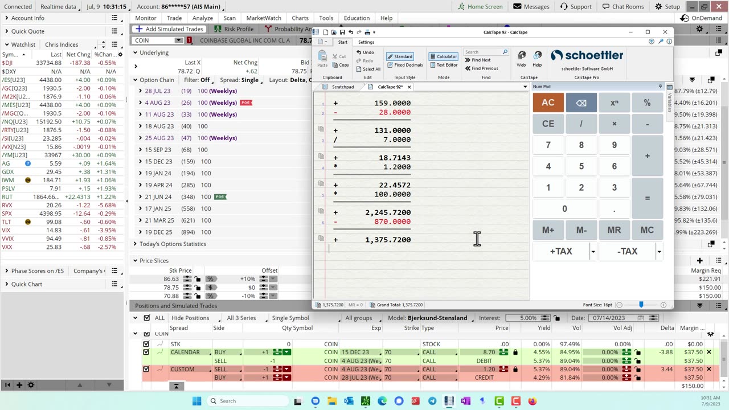The width and height of the screenshot is (729, 410).
Task: Click the Save icon in CalcTape title bar
Action: click(342, 32)
